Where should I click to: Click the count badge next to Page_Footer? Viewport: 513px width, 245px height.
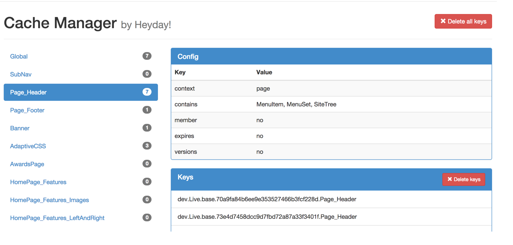[x=147, y=110]
